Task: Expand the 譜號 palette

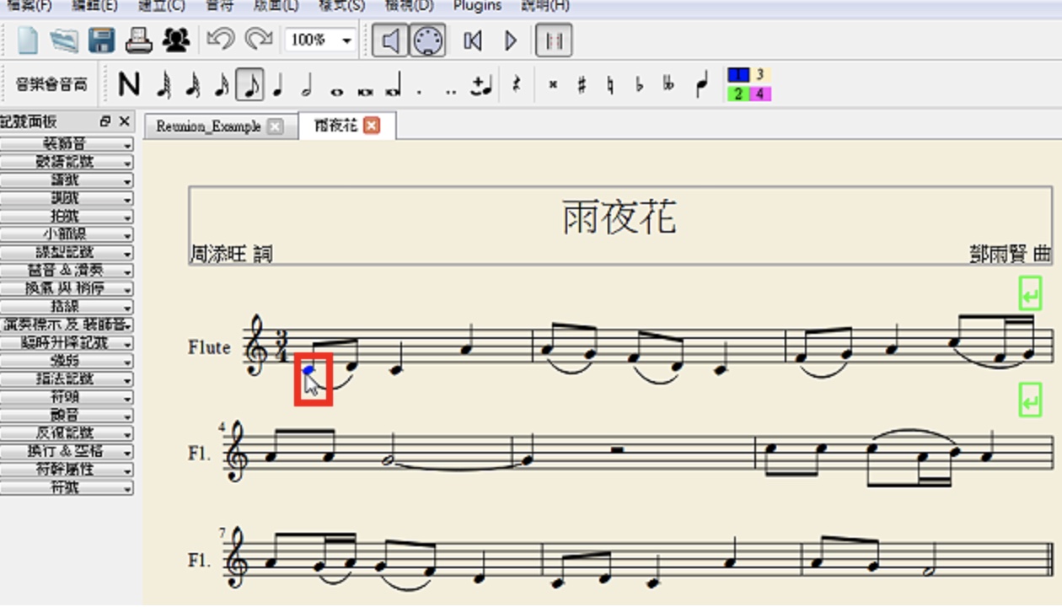Action: [67, 180]
